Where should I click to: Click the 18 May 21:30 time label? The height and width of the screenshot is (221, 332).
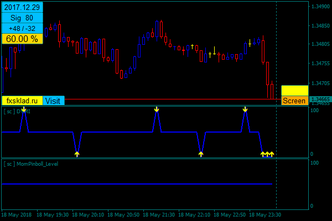coord(159,215)
